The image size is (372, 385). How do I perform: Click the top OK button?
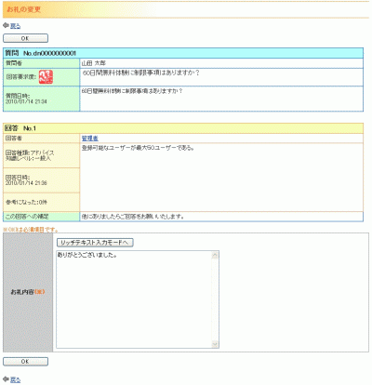pos(25,38)
